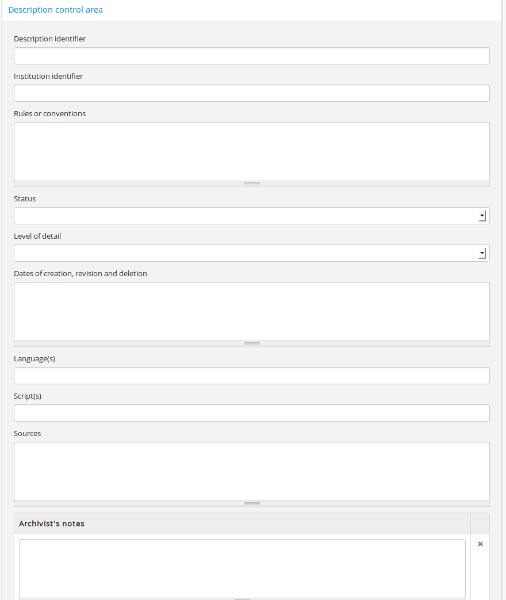Focus the Description identifier field
The image size is (506, 600).
252,56
